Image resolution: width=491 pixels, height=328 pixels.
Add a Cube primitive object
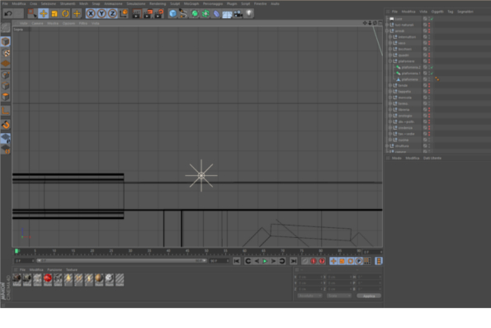172,13
